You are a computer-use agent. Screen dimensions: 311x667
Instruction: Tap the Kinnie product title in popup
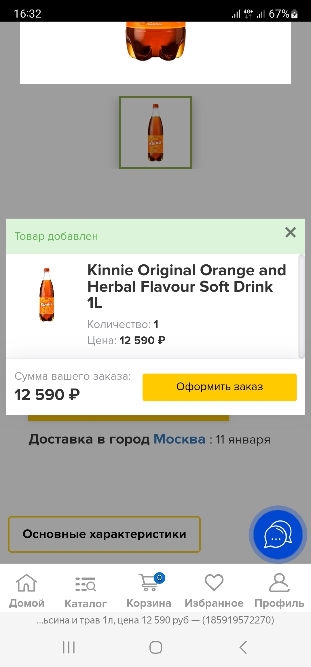[187, 286]
